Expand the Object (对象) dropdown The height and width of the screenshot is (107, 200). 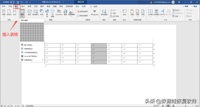180,16
